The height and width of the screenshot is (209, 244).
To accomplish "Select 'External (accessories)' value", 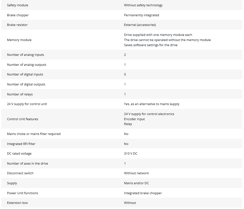I will [x=140, y=25].
